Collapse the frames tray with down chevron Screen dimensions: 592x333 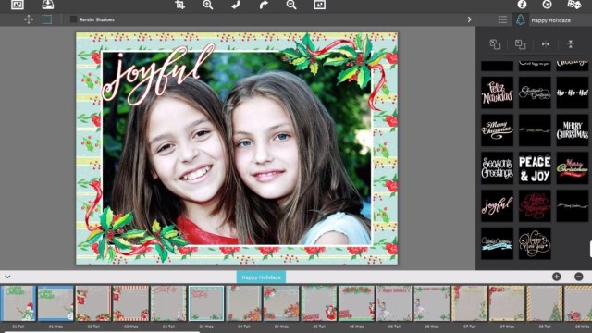[x=7, y=277]
